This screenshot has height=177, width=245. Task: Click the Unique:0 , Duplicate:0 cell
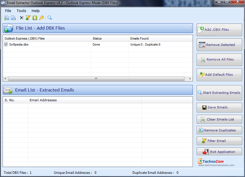(x=145, y=44)
